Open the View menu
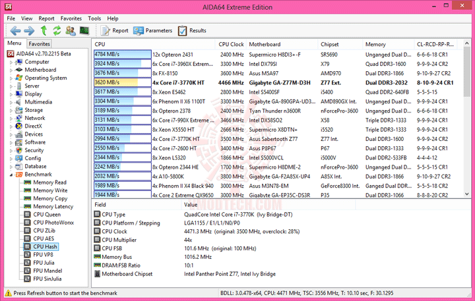The height and width of the screenshot is (301, 475). pyautogui.click(x=26, y=18)
